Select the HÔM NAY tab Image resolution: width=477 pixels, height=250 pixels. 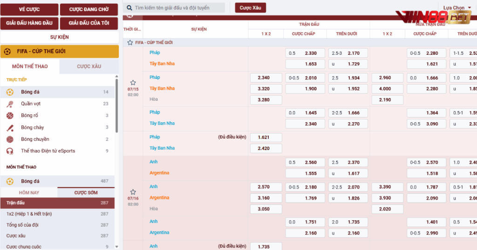click(29, 193)
